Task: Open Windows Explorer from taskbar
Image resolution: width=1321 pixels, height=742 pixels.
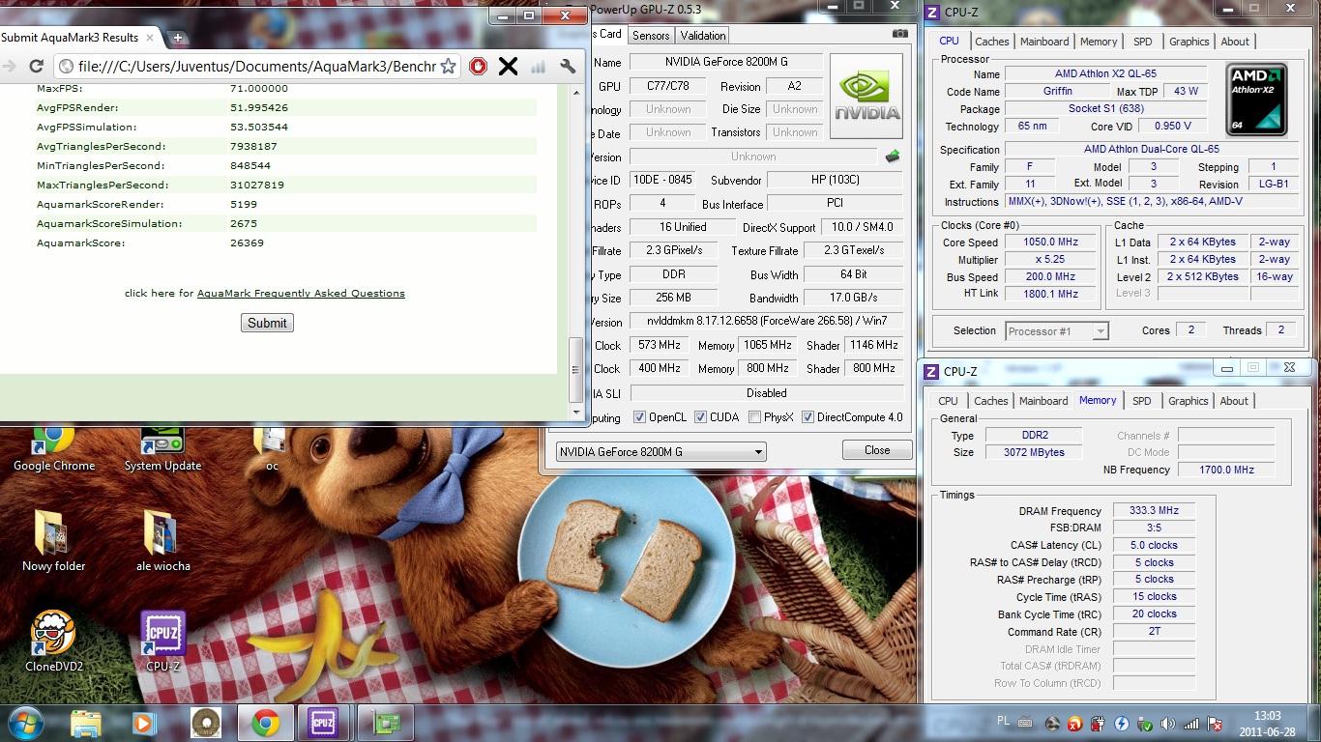Action: click(85, 723)
